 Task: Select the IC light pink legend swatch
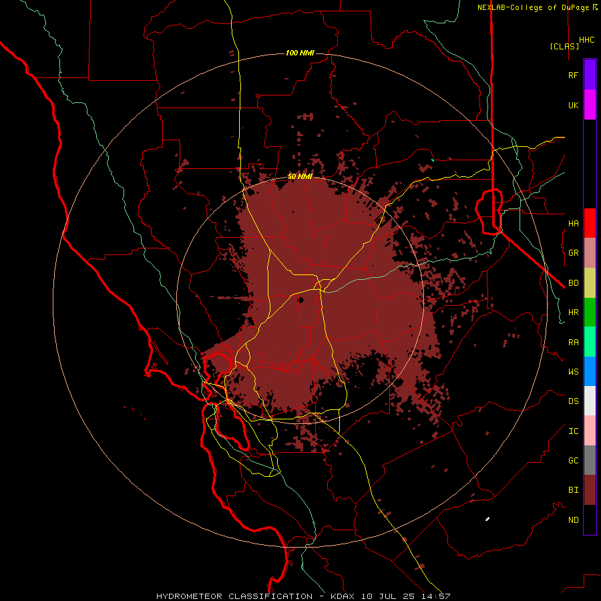(x=590, y=431)
